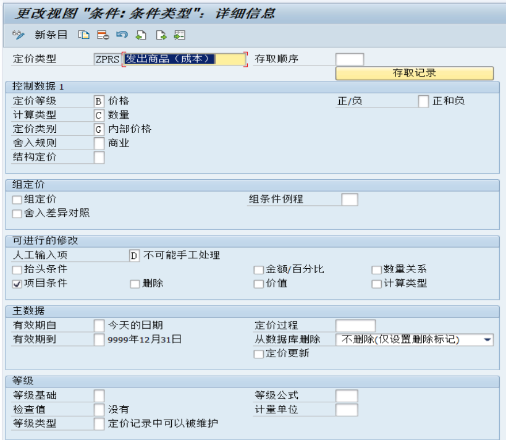506x440 pixels.
Task: Click the 今天的日期 text
Action: pos(135,326)
